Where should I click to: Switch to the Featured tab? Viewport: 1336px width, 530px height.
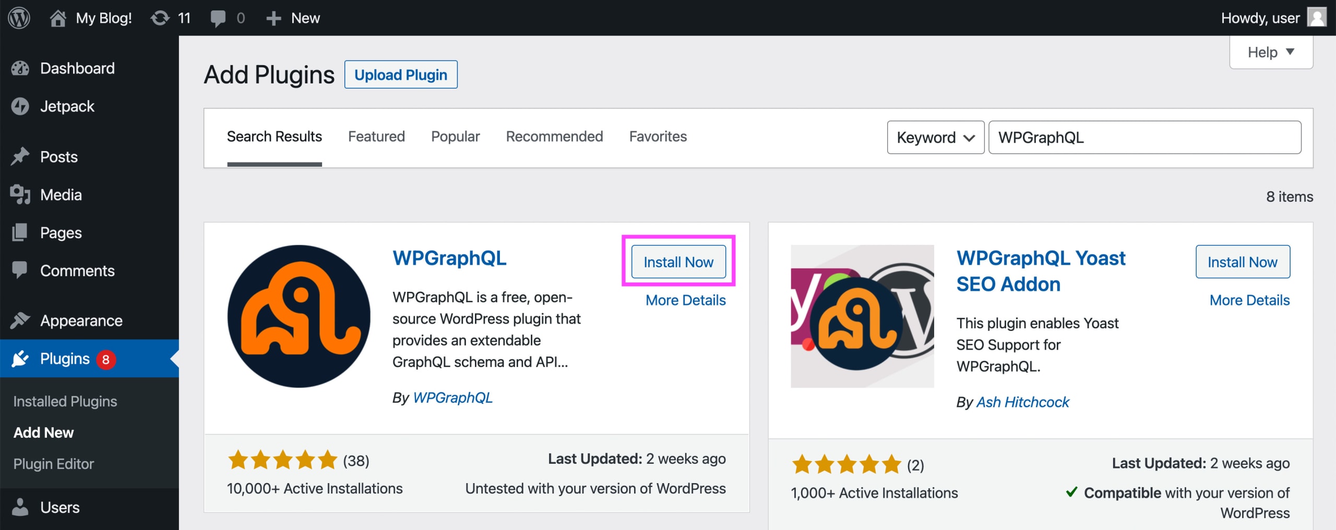click(376, 137)
